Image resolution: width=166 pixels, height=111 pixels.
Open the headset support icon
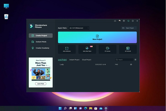(x=128, y=21)
